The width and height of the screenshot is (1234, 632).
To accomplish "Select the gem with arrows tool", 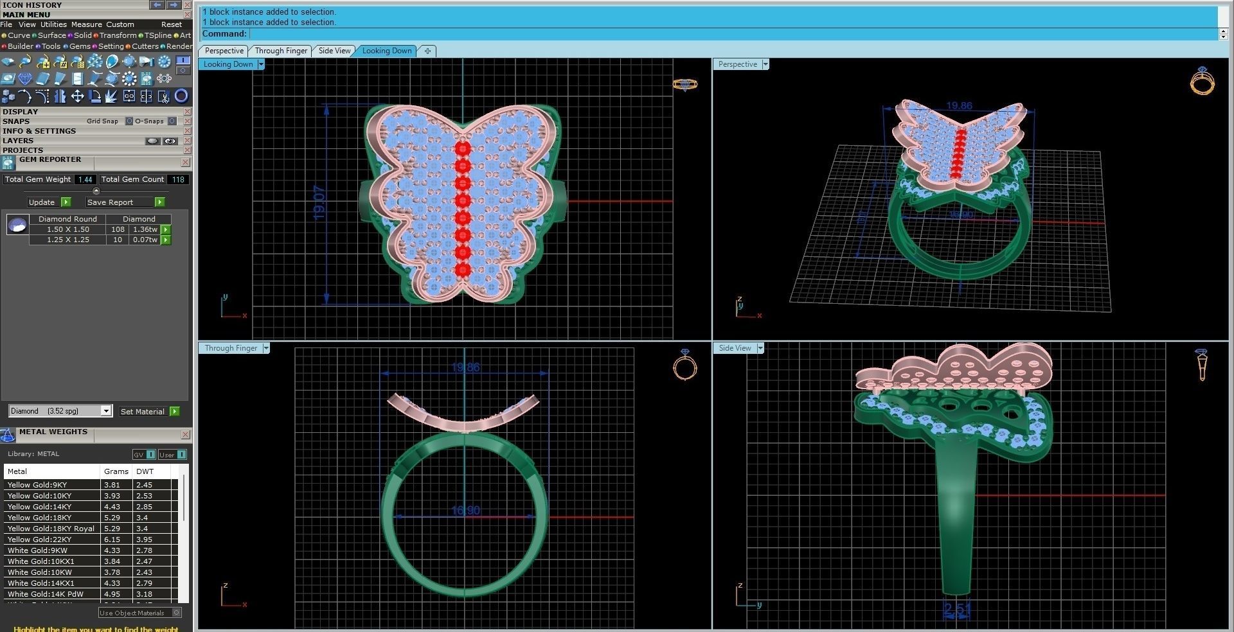I will (129, 62).
